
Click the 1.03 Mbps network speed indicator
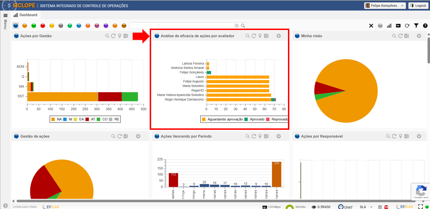coord(271,207)
